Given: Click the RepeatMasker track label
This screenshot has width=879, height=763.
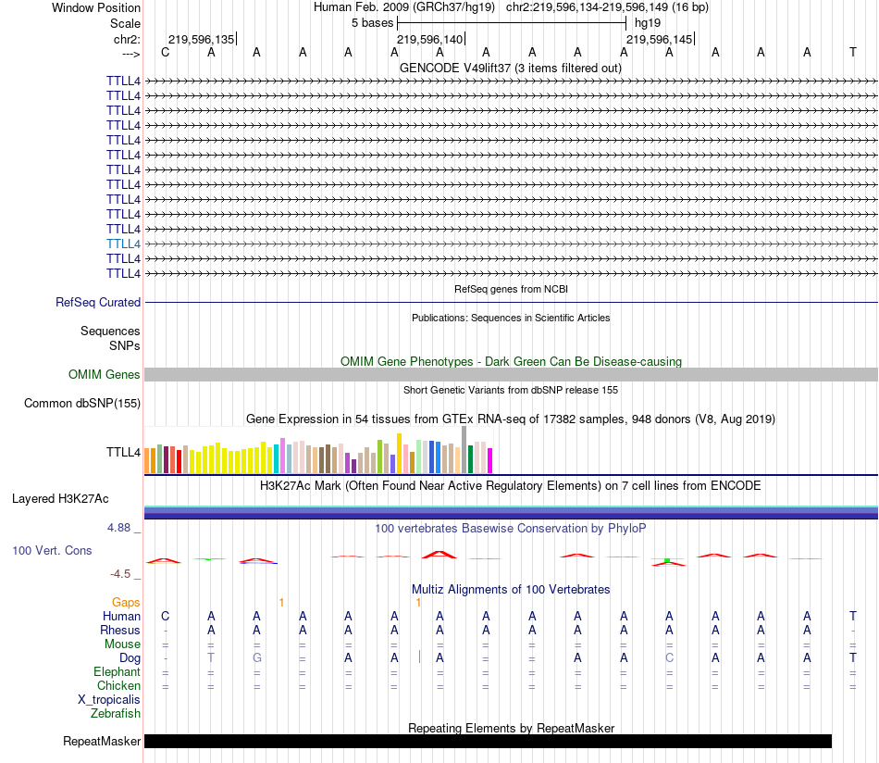Looking at the screenshot, I should [102, 741].
